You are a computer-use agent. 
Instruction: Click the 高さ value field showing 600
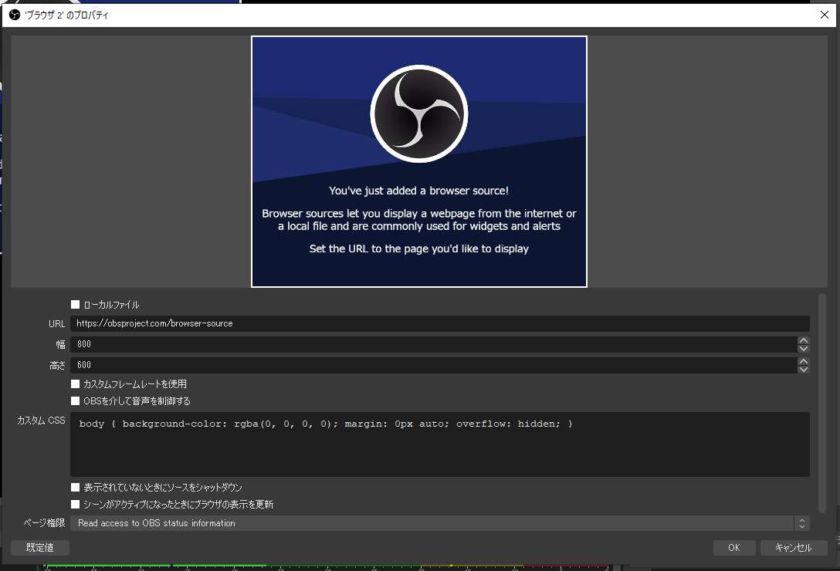(433, 365)
